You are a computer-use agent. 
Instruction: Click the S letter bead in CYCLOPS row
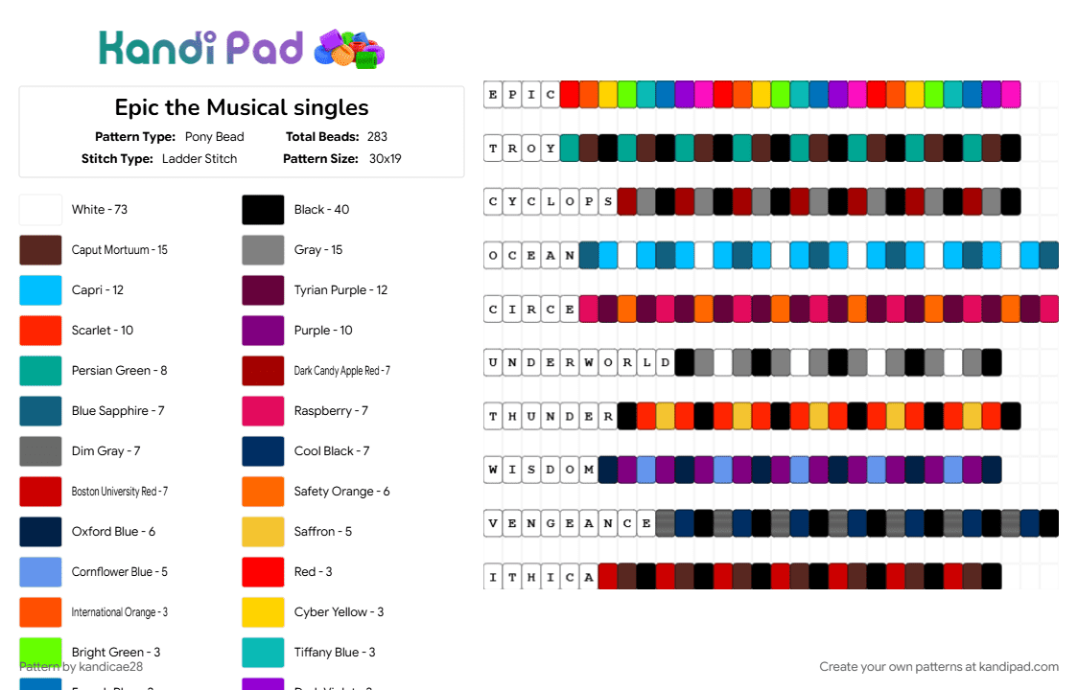608,202
